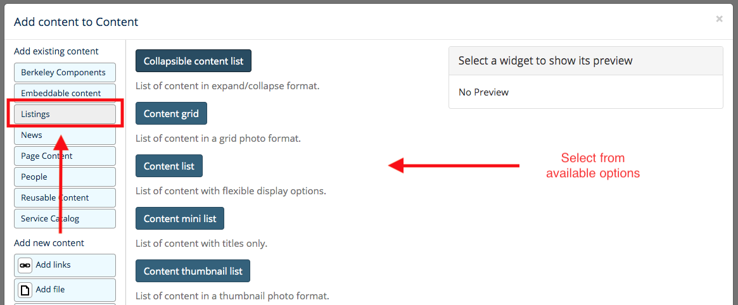This screenshot has height=305, width=738.
Task: Click the file icon beside Add file
Action: click(25, 289)
